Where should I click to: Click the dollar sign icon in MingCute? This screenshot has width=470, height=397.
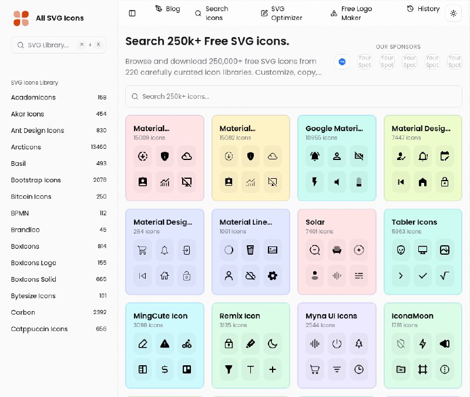pos(164,370)
